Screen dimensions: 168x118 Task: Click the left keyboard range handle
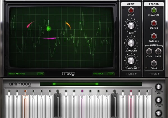click(x=54, y=84)
